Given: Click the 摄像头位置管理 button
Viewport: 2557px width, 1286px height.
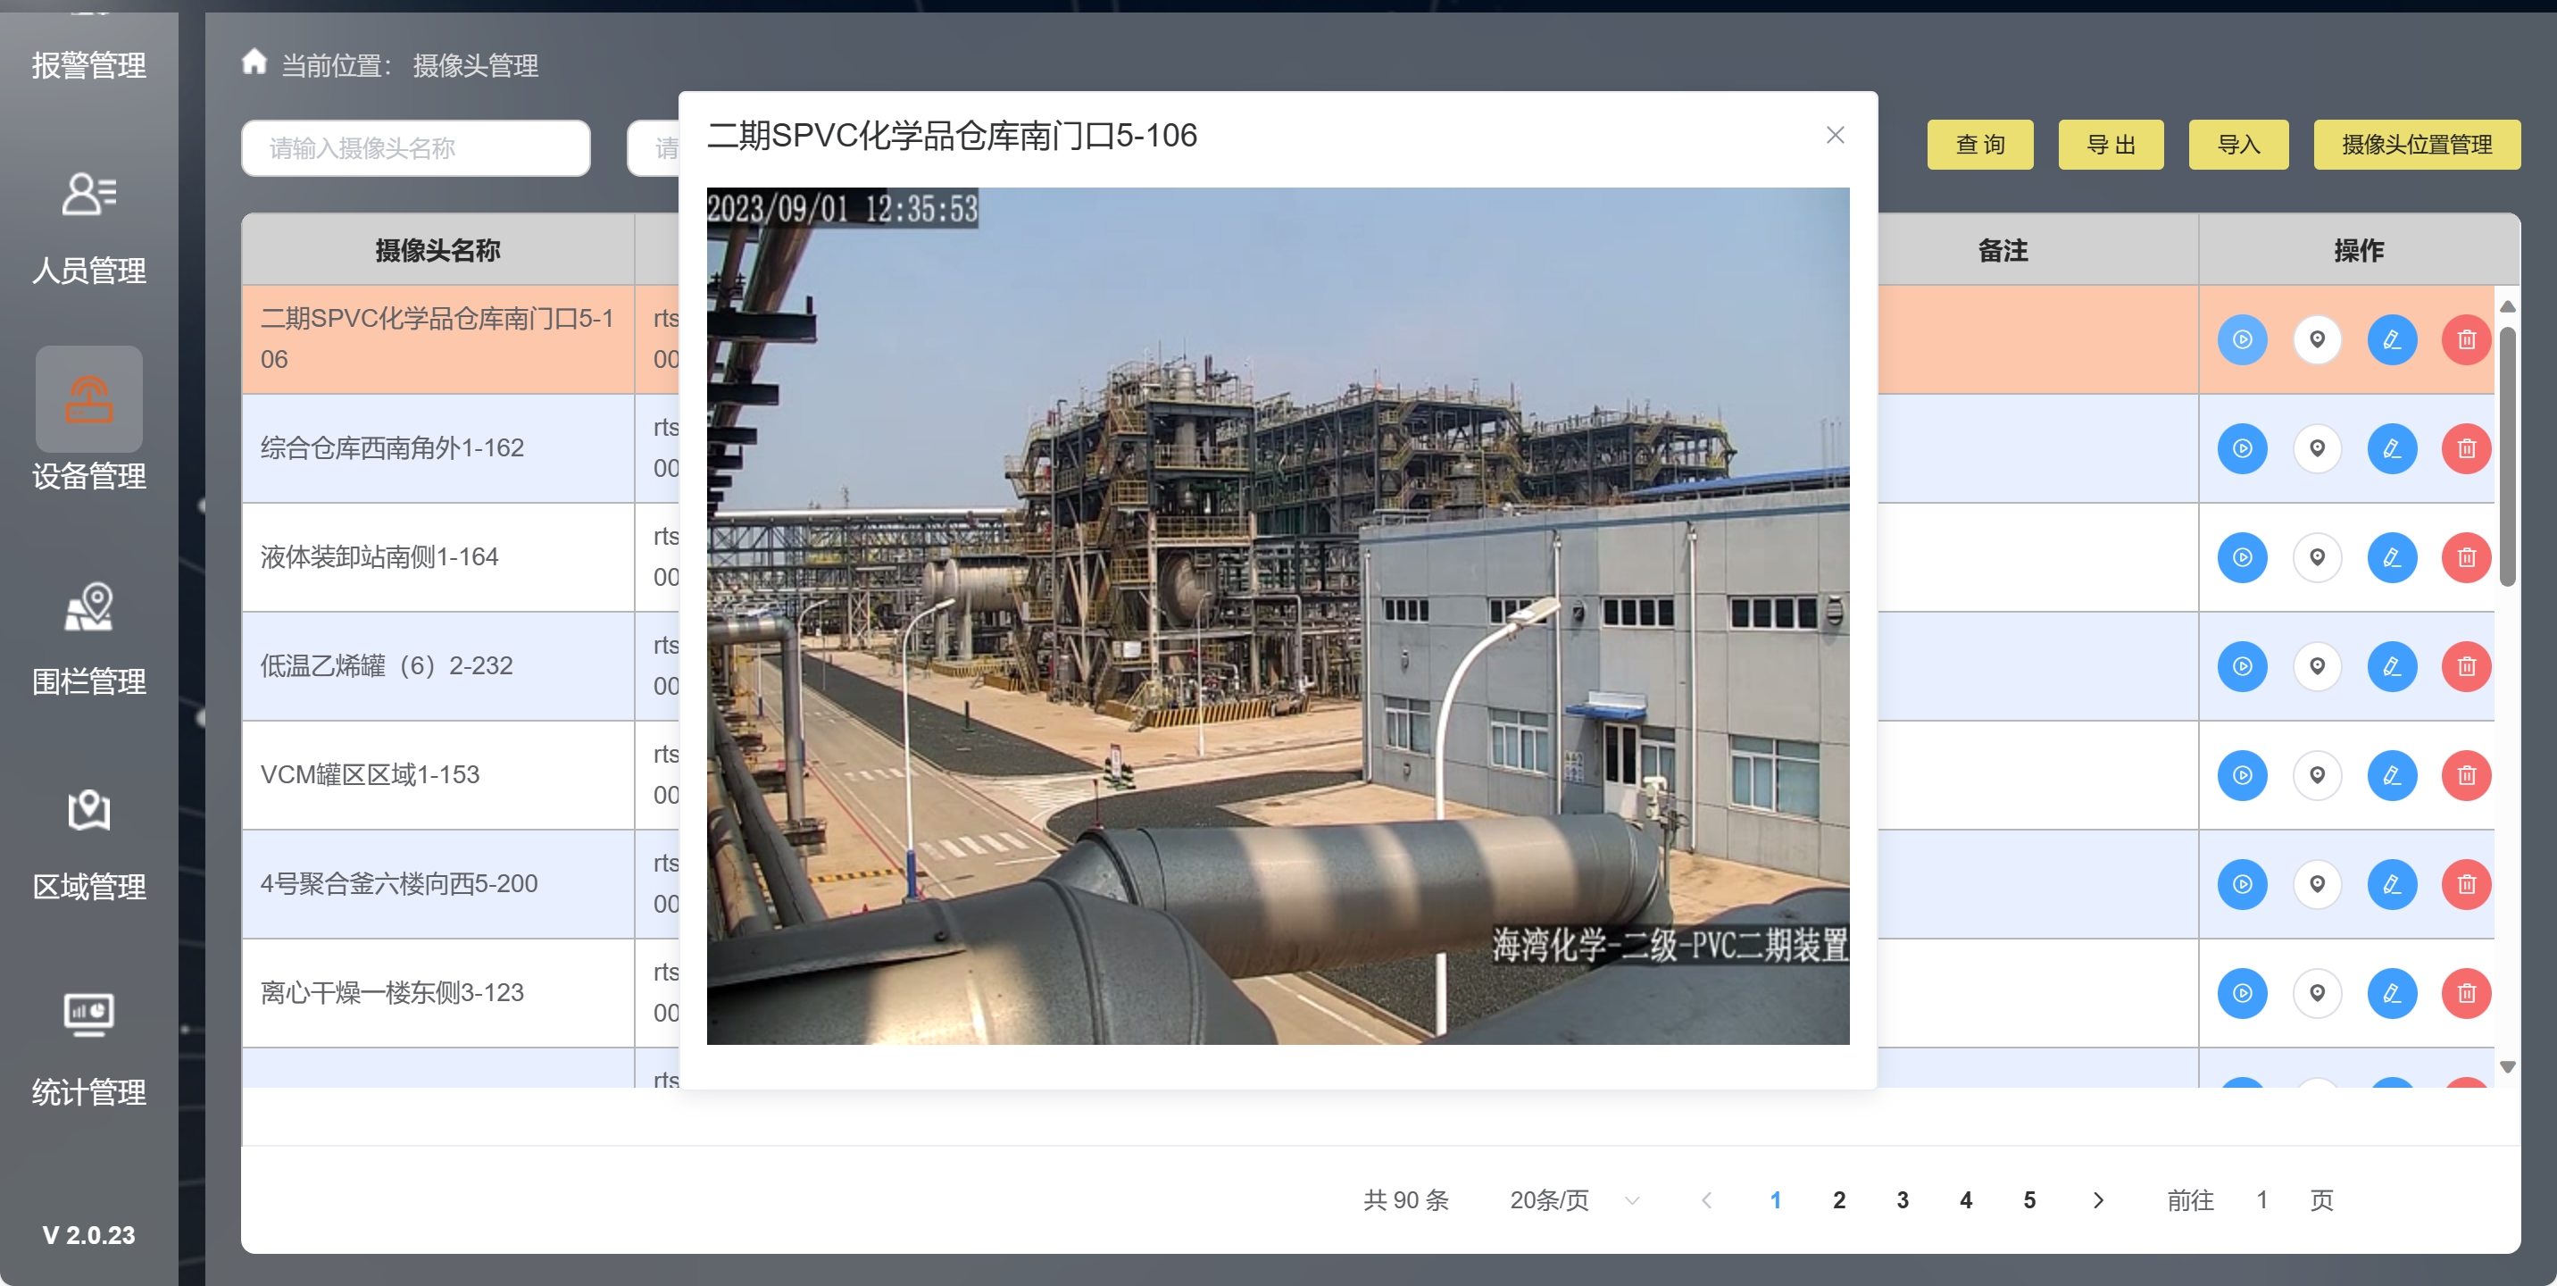Looking at the screenshot, I should click(2415, 145).
